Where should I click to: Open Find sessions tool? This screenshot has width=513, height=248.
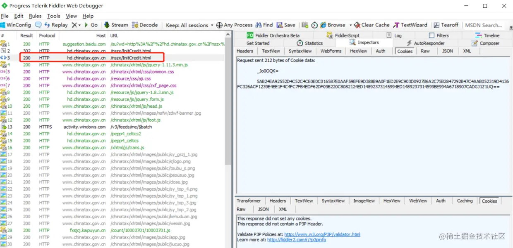(264, 25)
